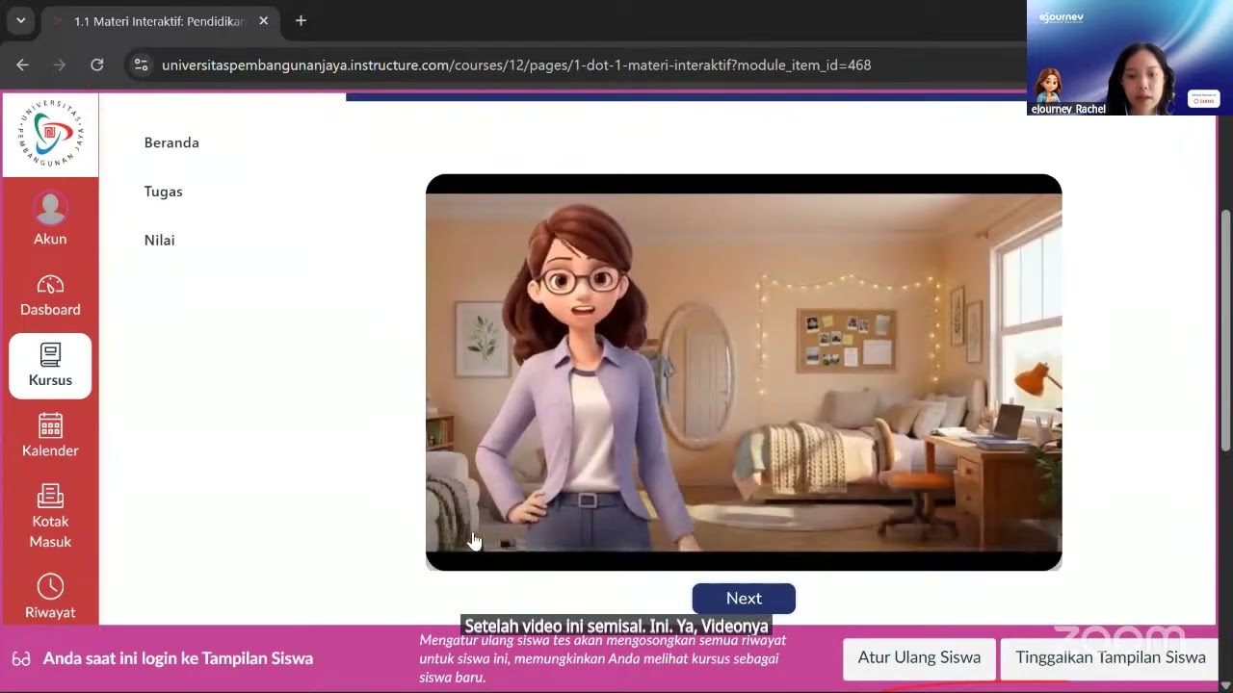Image resolution: width=1233 pixels, height=693 pixels.
Task: Open site information icon in address bar
Action: point(141,64)
